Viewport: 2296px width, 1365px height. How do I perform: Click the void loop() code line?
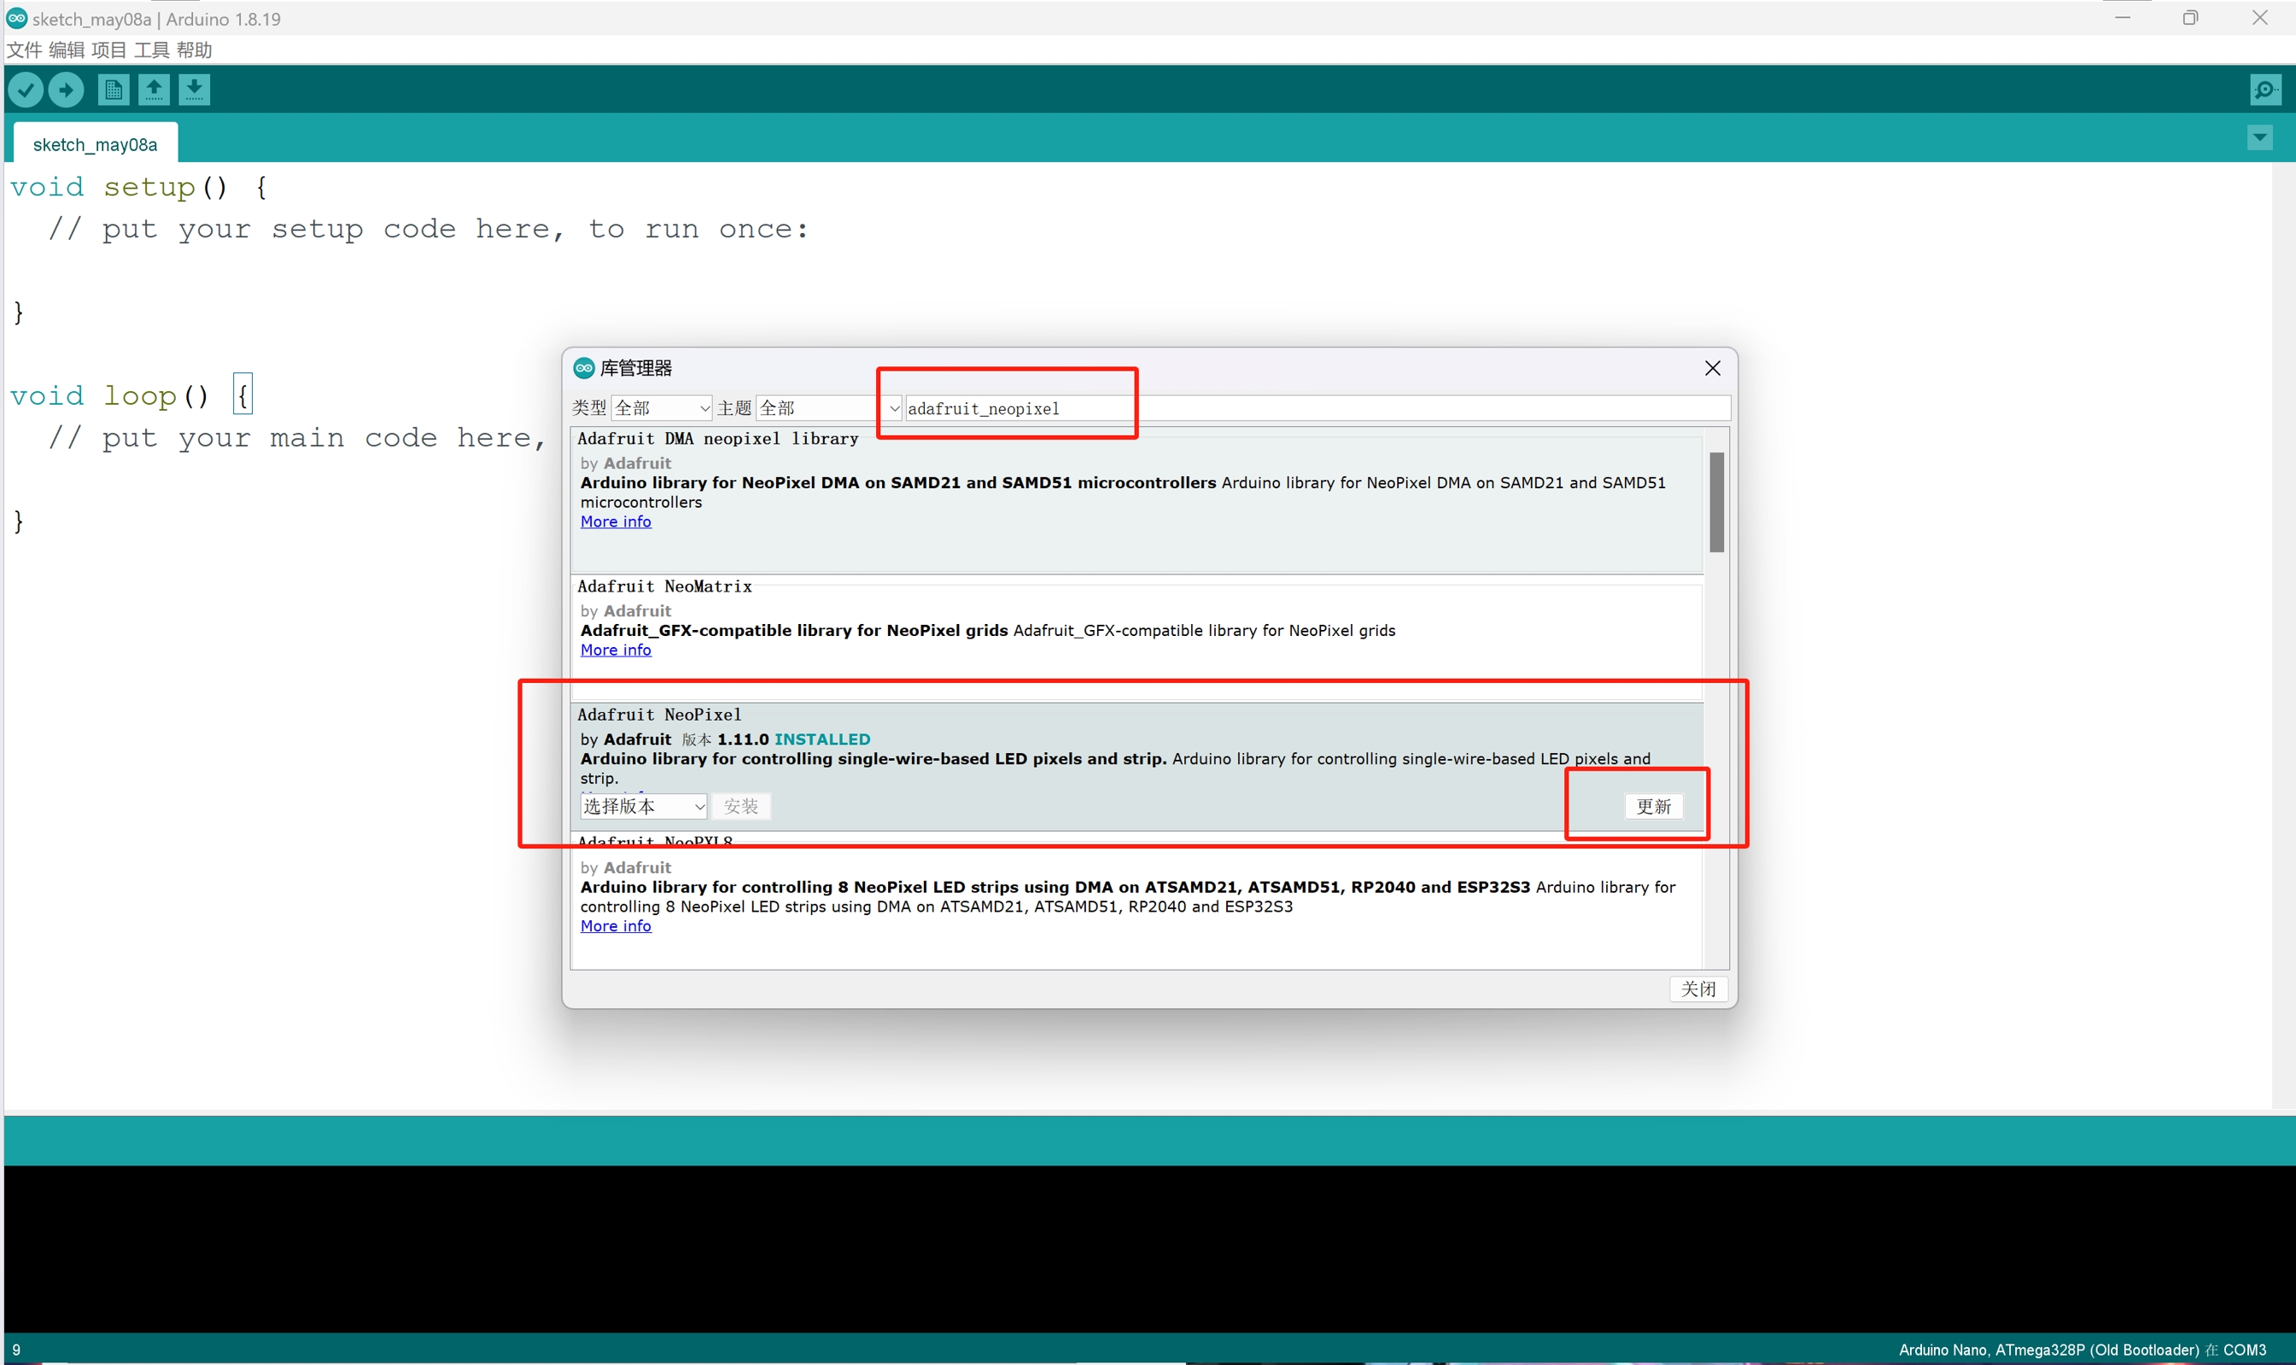[x=131, y=396]
